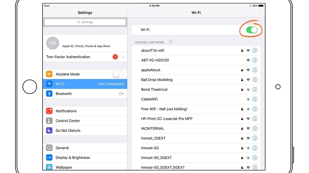Open the Control Center icon
This screenshot has width=309, height=173.
pos(49,121)
